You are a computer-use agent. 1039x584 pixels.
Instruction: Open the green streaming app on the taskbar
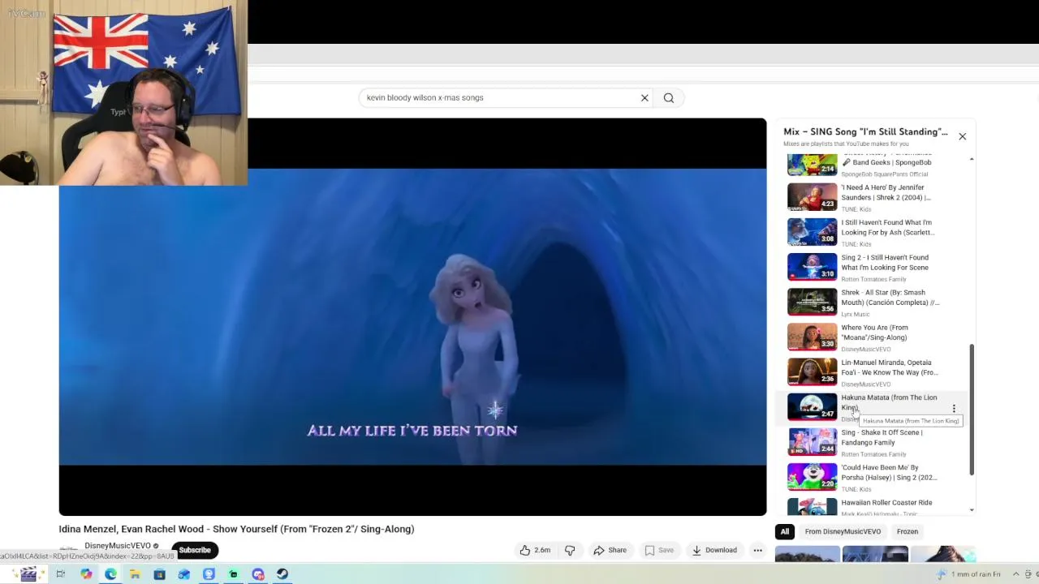click(x=233, y=574)
